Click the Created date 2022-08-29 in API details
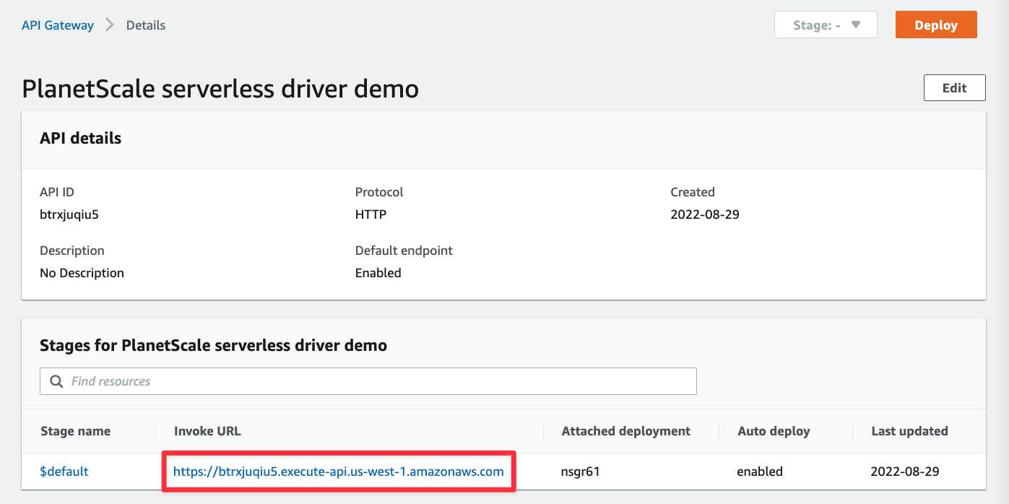 [705, 214]
